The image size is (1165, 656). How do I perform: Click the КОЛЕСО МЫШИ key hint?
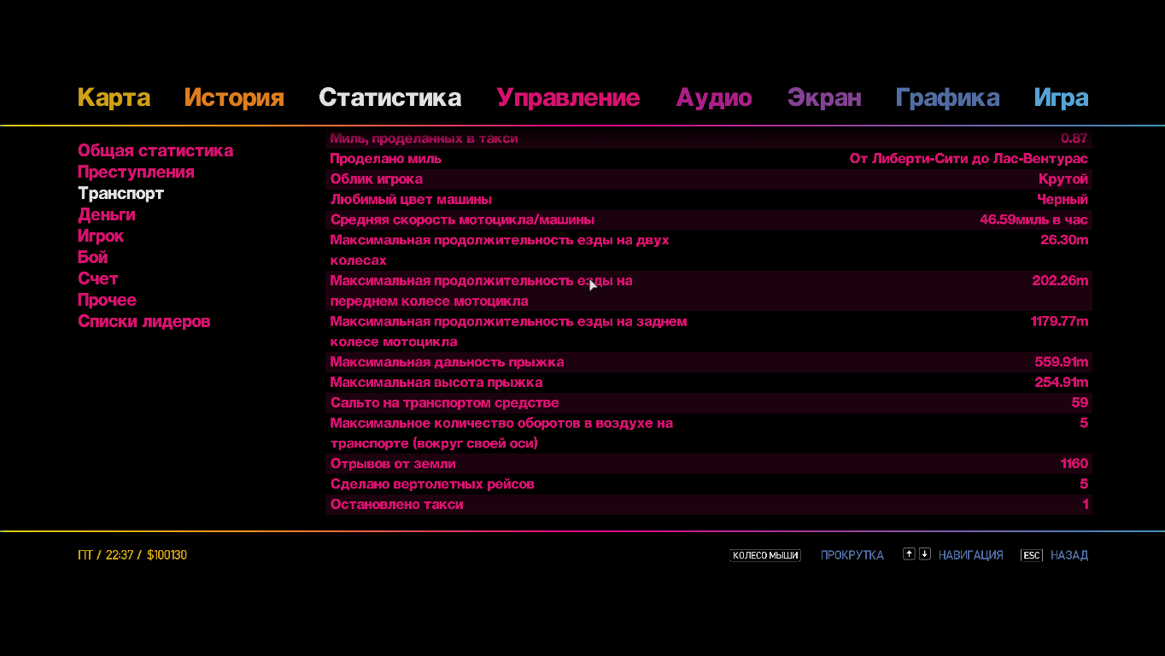pyautogui.click(x=765, y=555)
